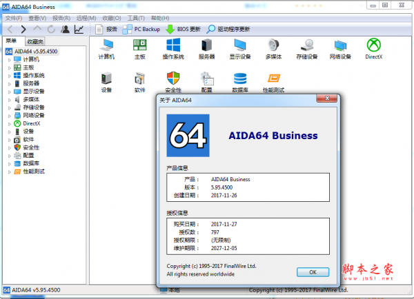The image size is (414, 299).
Task: Switch to the 收藏夹 favorites tab
Action: pos(35,41)
